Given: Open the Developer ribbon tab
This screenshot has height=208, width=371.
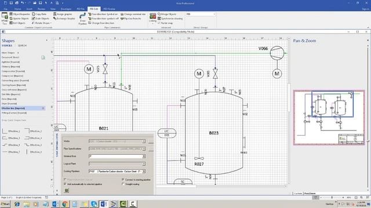Looking at the screenshot, I should click(x=66, y=9).
